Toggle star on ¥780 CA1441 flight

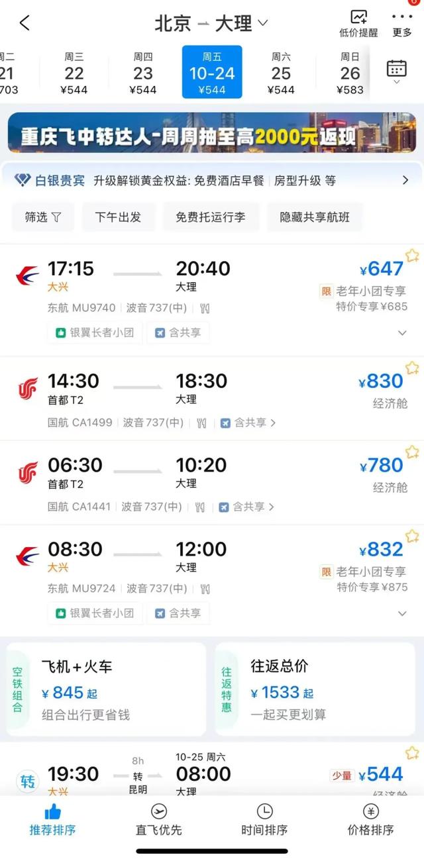[412, 452]
